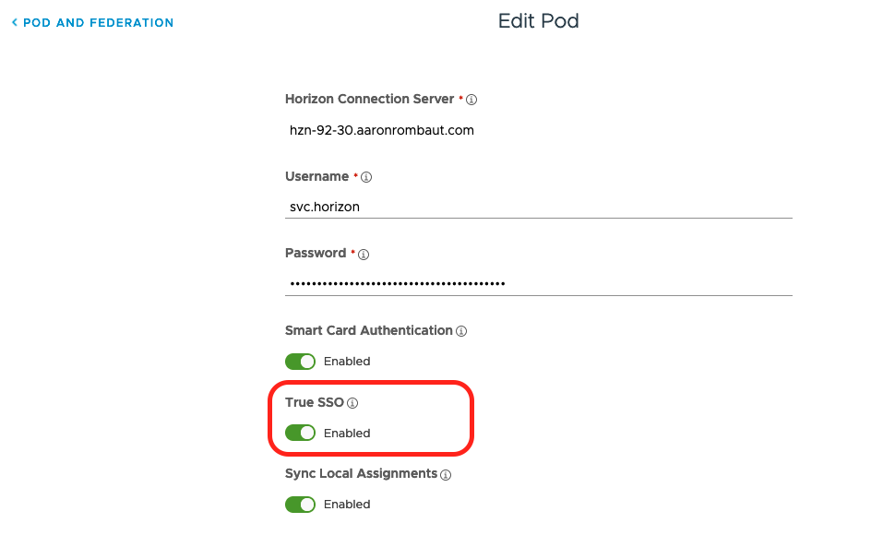Viewport: 883px width, 535px height.
Task: Click the Enabled label under True SSO
Action: point(347,433)
